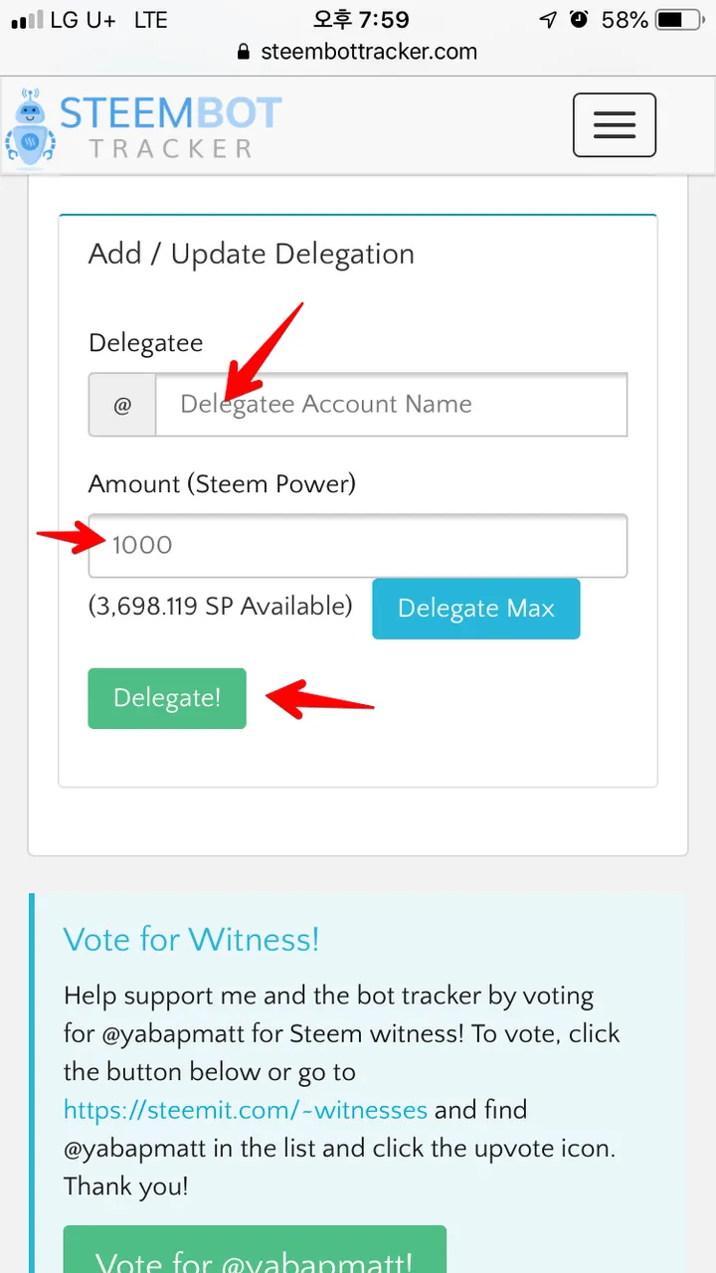Click the @ symbol prefix box

(122, 405)
